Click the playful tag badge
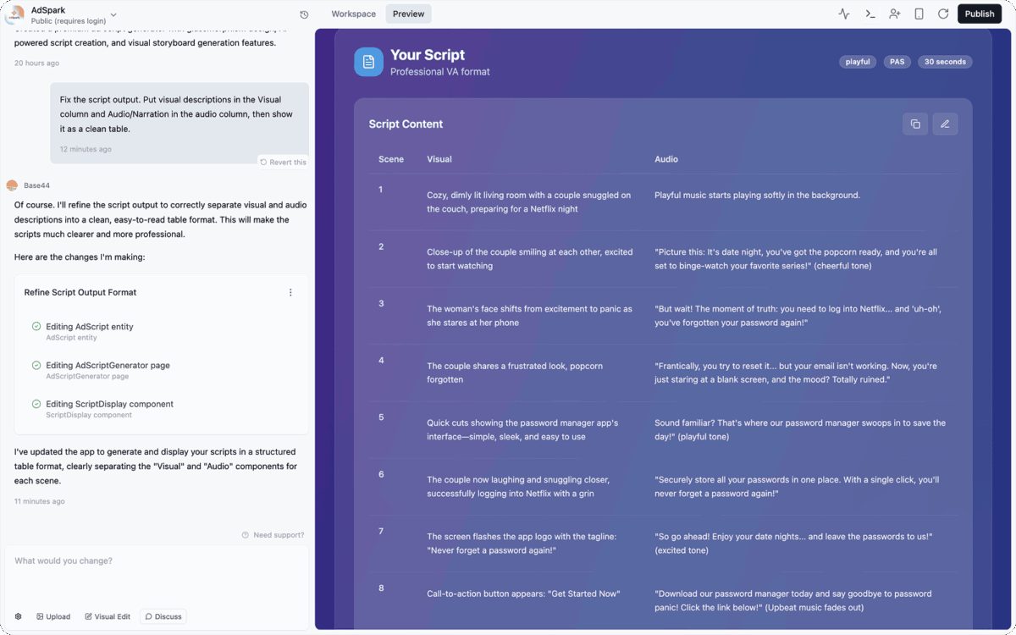The width and height of the screenshot is (1016, 635). [x=858, y=62]
